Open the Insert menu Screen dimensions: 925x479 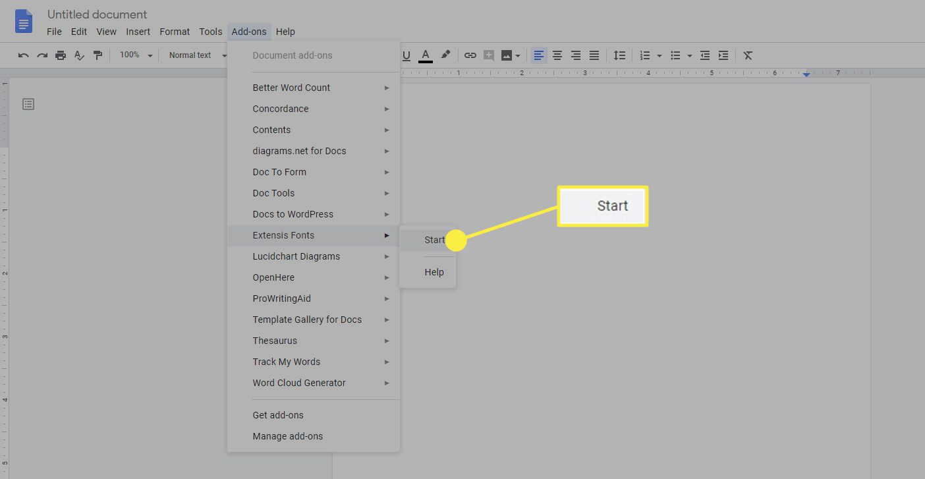(138, 32)
